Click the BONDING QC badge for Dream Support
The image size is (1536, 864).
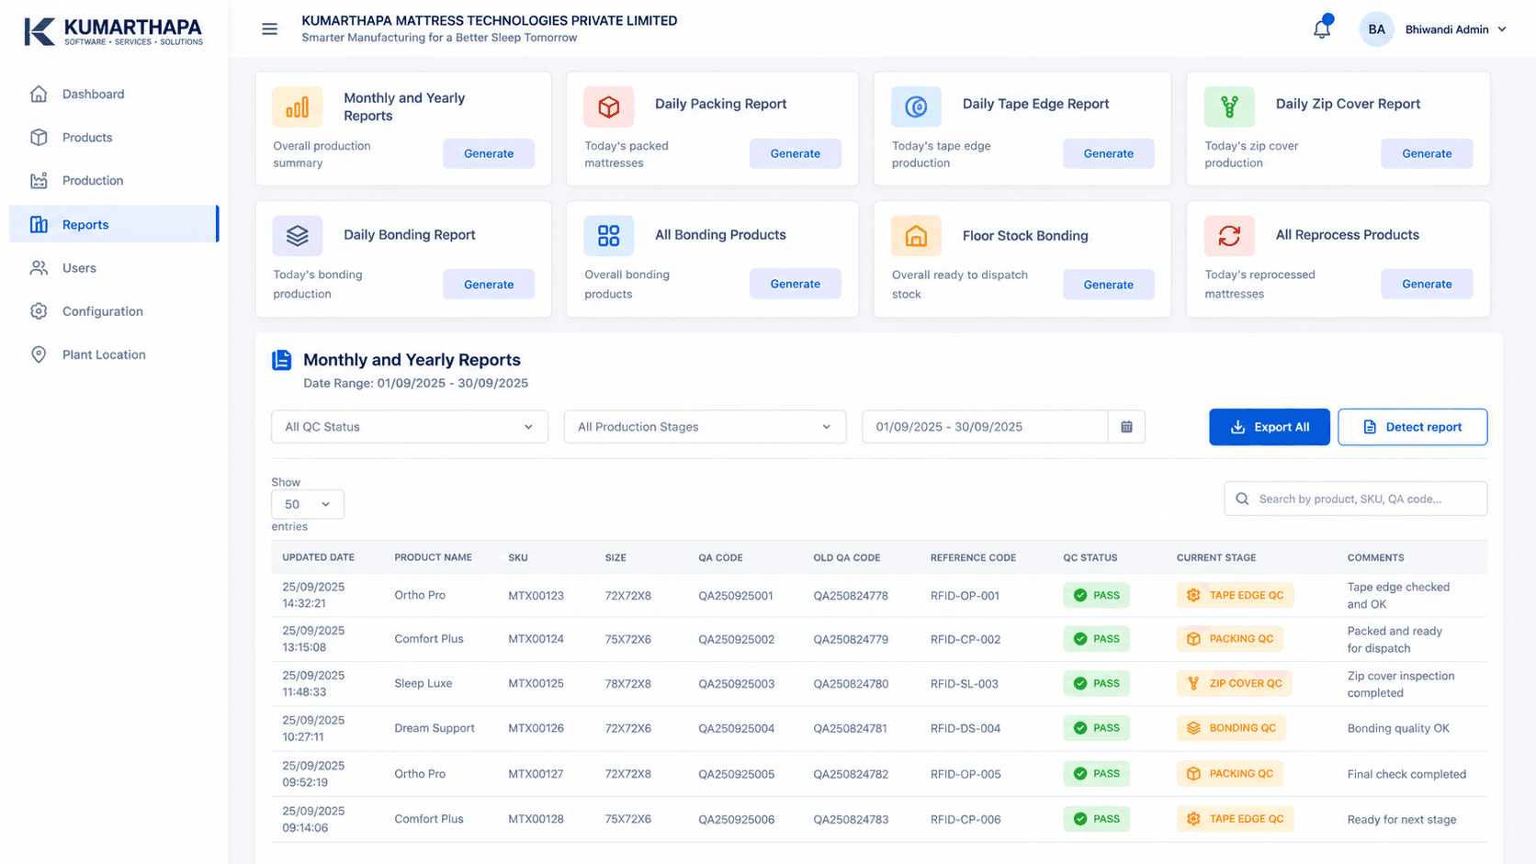click(1231, 728)
